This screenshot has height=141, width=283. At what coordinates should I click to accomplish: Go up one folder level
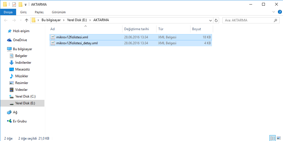[27, 20]
